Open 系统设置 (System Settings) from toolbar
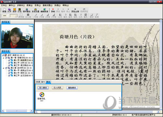 point(35,10)
